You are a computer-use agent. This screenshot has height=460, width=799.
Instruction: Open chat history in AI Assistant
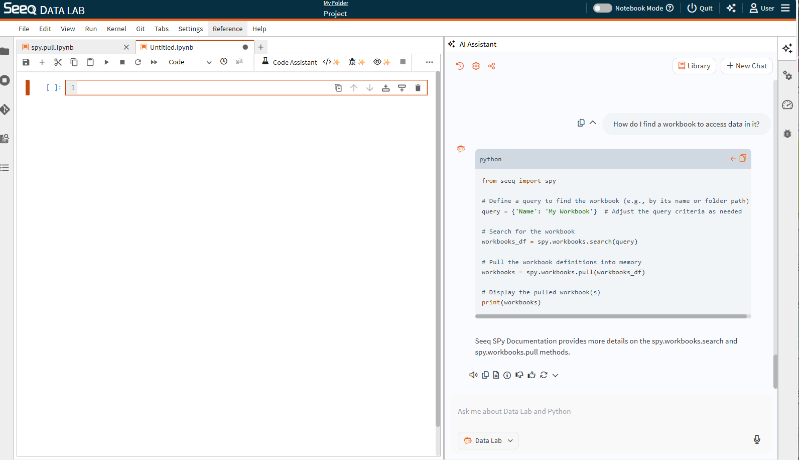click(460, 66)
